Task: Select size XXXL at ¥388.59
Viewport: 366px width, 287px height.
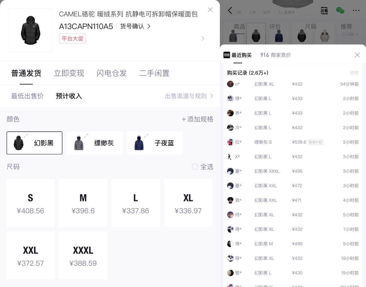Action: [83, 256]
